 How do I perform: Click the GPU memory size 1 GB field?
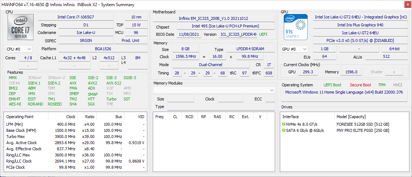pos(325,49)
